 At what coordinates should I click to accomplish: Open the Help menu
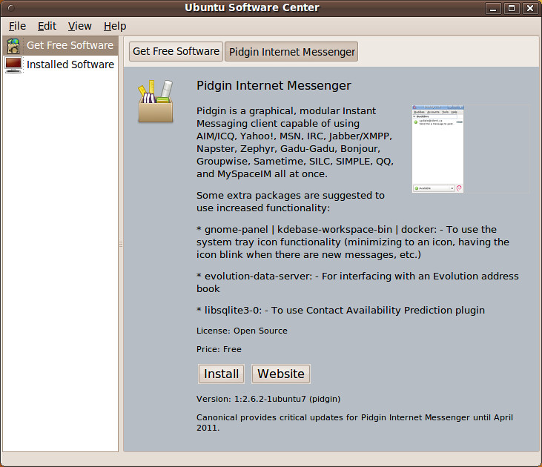115,26
